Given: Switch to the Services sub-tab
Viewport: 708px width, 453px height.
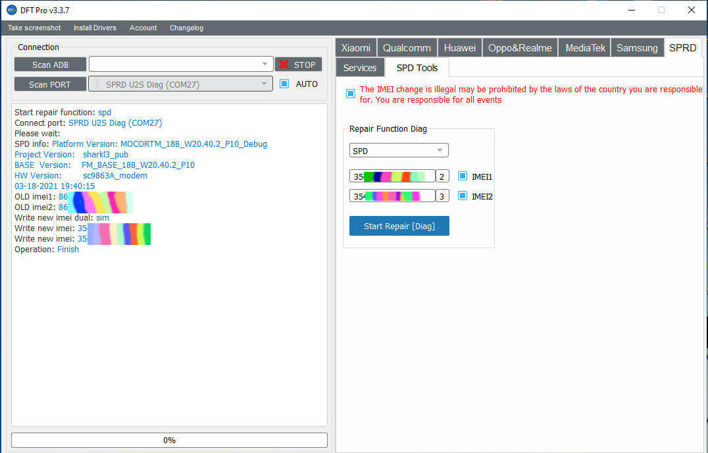Looking at the screenshot, I should (x=360, y=68).
